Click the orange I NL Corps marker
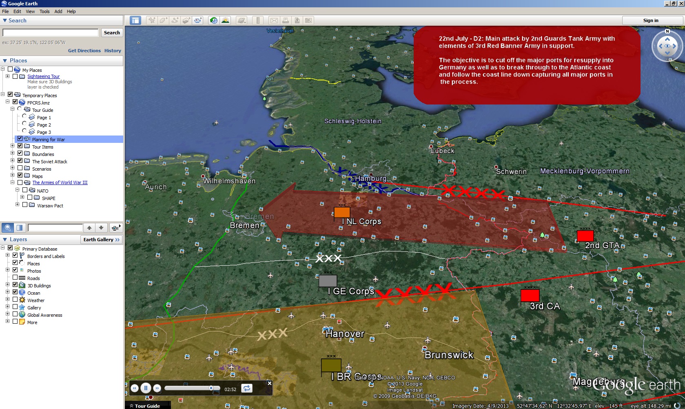Image resolution: width=685 pixels, height=409 pixels. click(x=342, y=212)
